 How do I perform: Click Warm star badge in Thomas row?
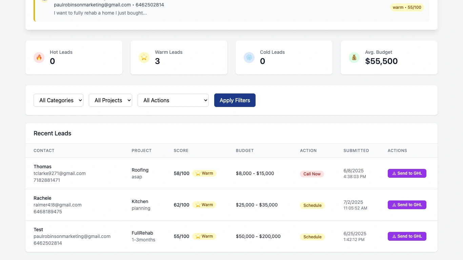tap(204, 173)
